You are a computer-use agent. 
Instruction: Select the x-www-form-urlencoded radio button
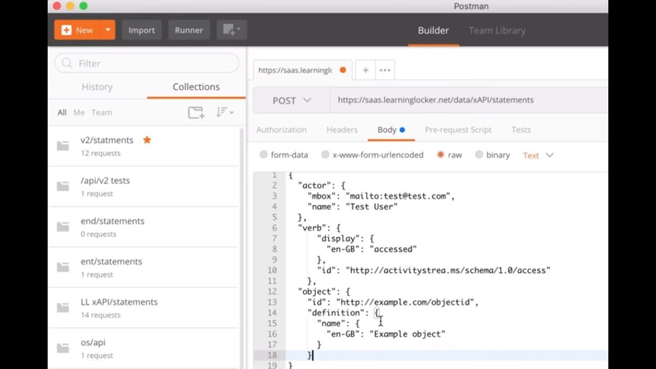click(325, 155)
